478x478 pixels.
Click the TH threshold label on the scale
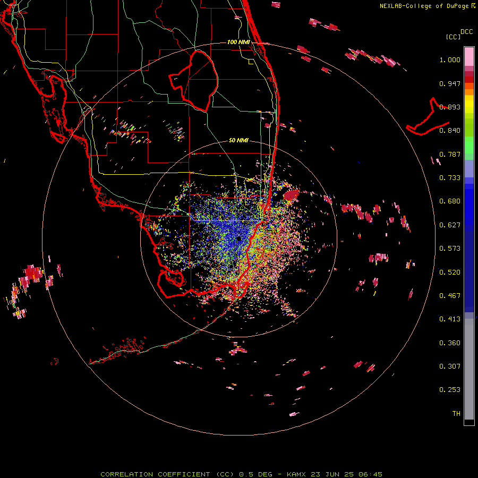(x=456, y=414)
